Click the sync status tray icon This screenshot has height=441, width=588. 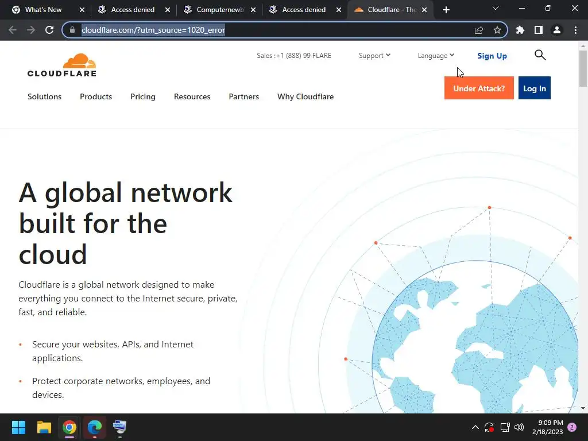(x=489, y=427)
